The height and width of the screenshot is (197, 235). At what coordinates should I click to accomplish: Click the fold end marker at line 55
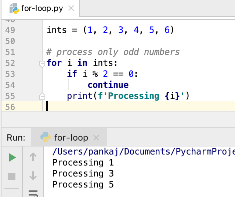(42, 96)
